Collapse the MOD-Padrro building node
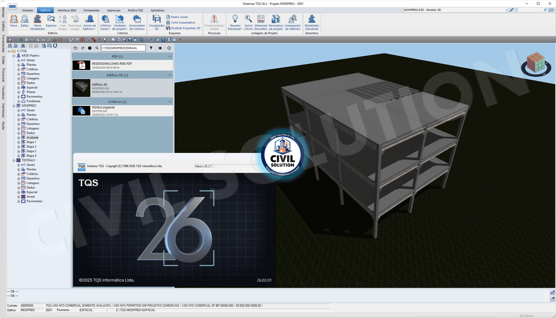 click(14, 56)
